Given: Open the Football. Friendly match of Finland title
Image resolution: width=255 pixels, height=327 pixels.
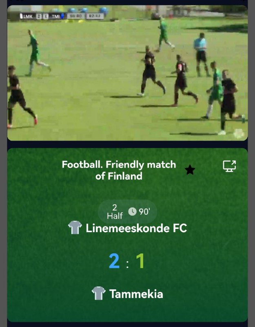Looking at the screenshot, I should [119, 170].
